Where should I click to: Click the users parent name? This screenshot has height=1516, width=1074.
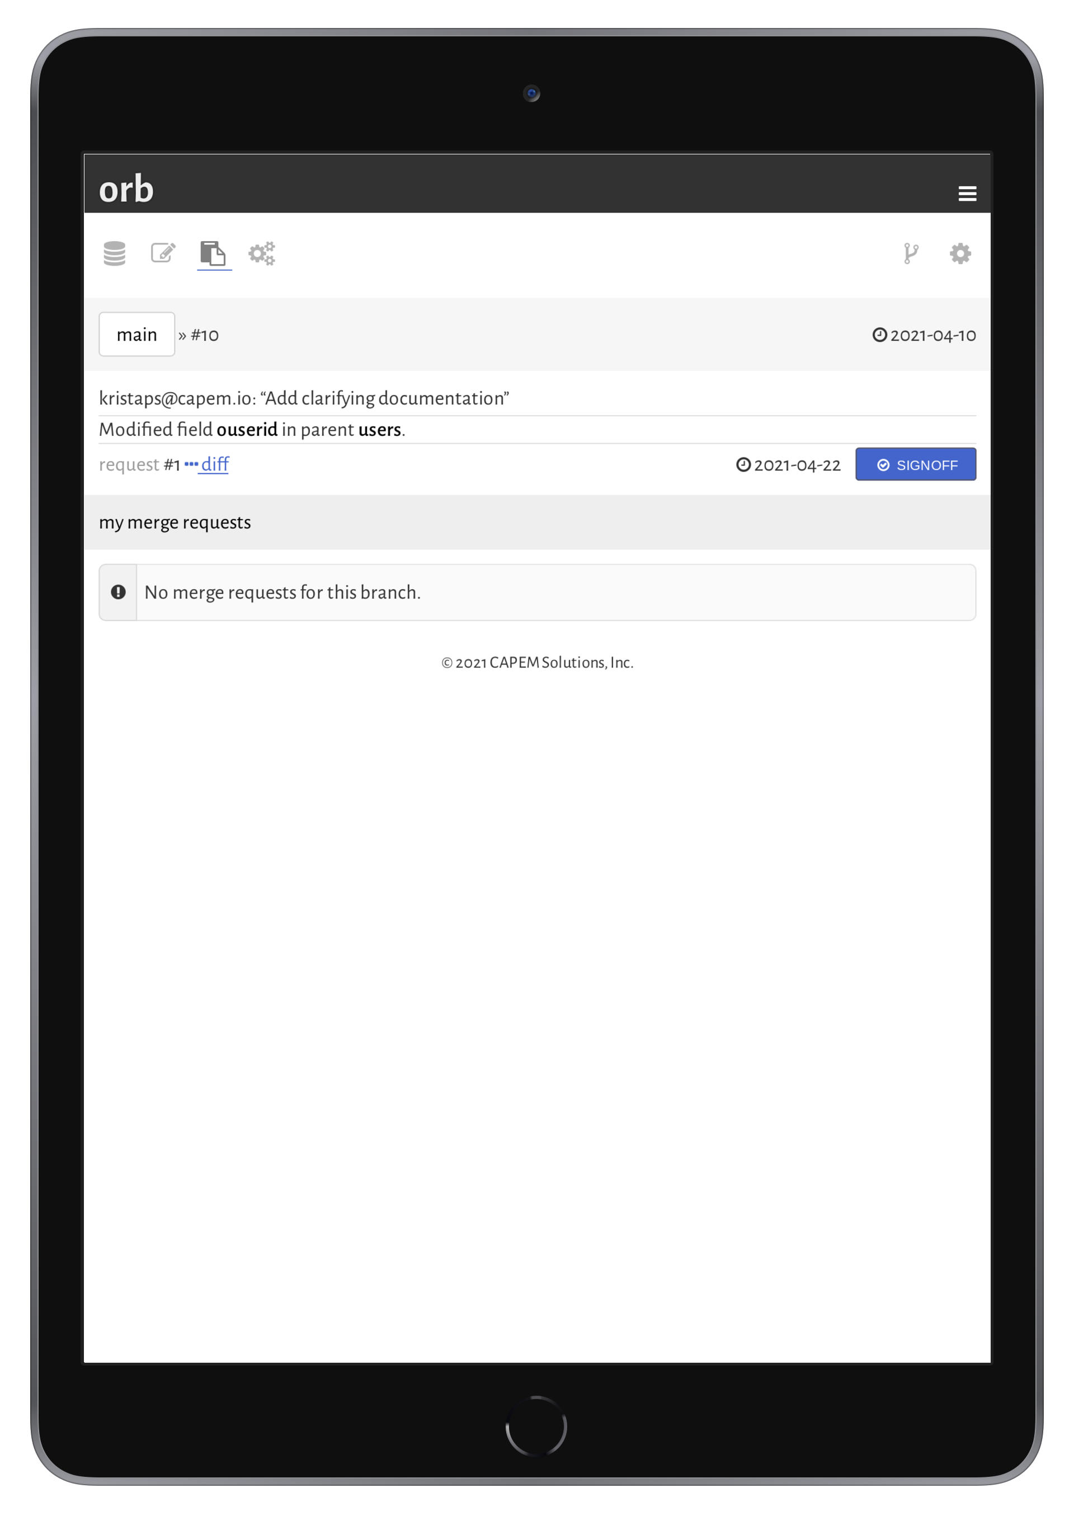[380, 430]
